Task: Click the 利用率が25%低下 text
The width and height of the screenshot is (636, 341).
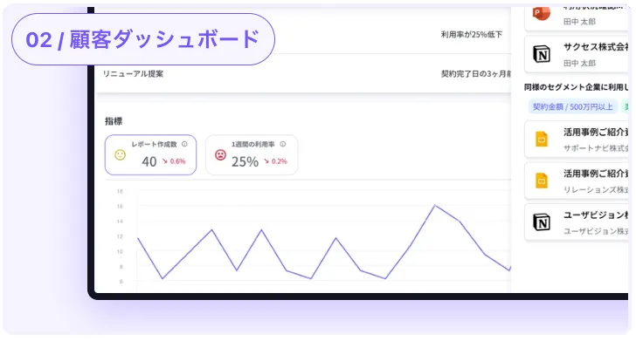Action: pos(472,35)
